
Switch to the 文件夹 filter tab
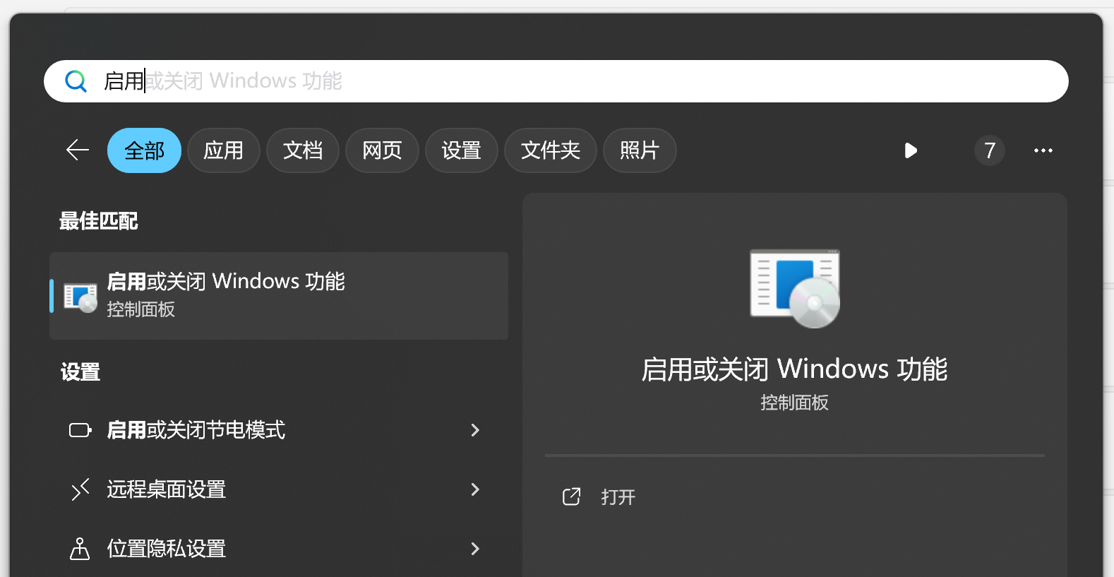(x=551, y=150)
